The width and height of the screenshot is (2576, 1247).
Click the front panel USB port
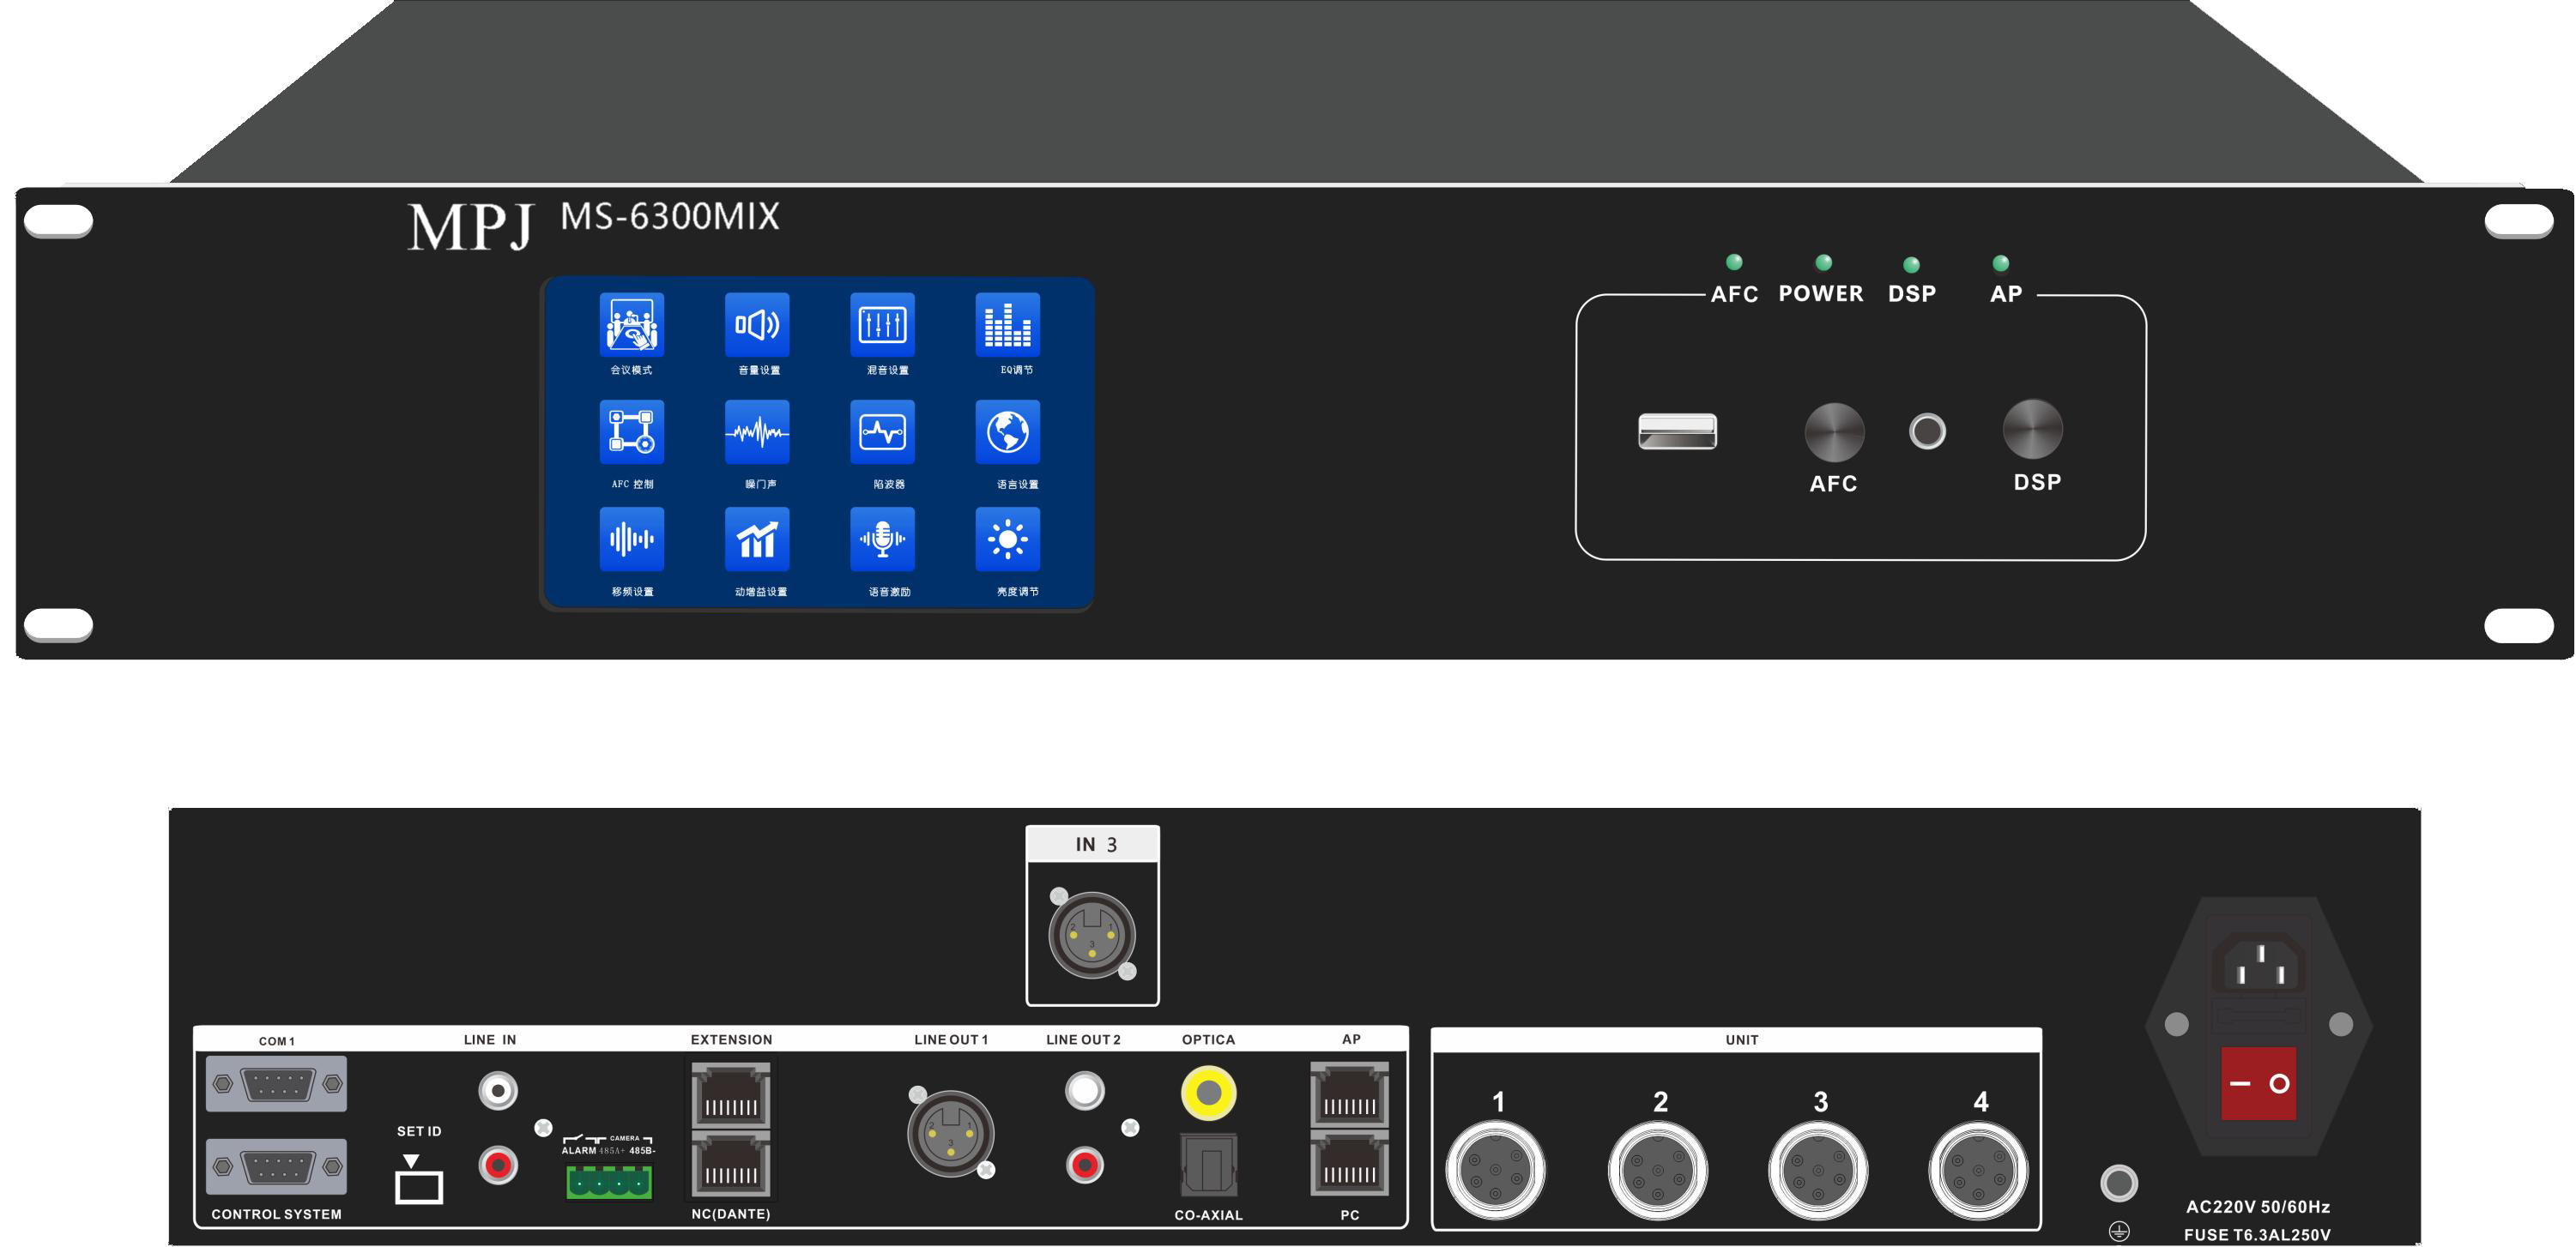1677,431
